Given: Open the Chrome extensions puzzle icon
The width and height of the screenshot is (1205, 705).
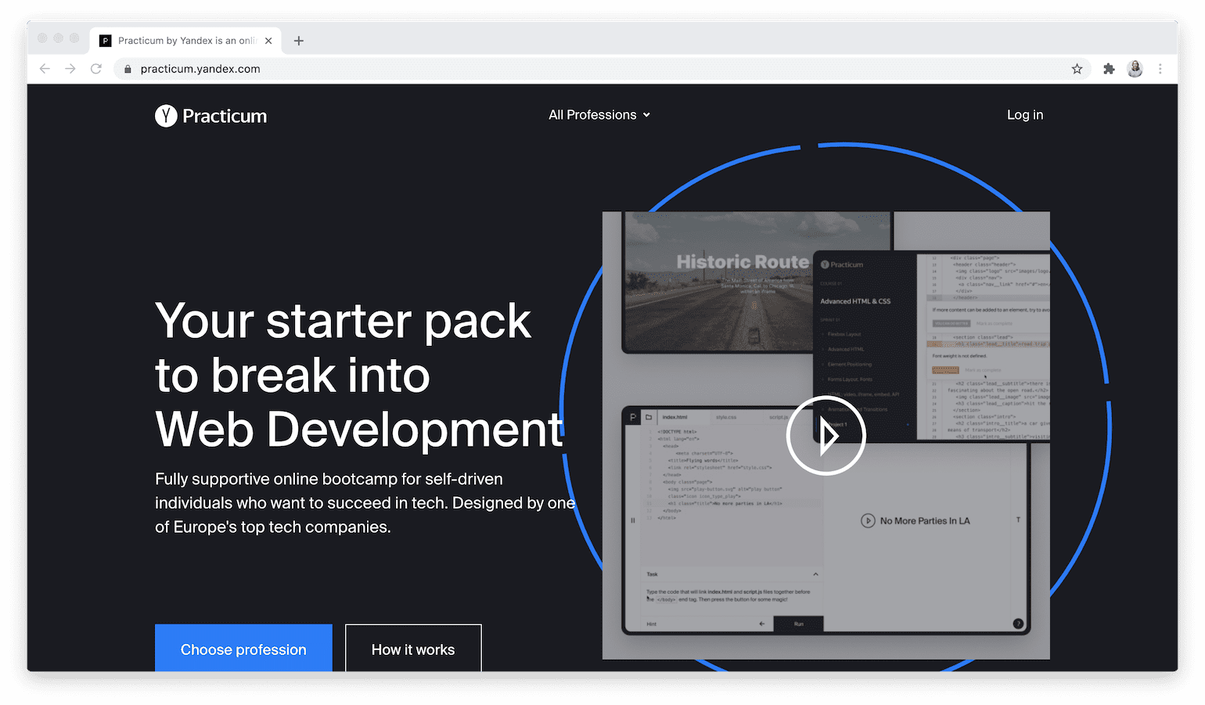Looking at the screenshot, I should click(x=1109, y=69).
